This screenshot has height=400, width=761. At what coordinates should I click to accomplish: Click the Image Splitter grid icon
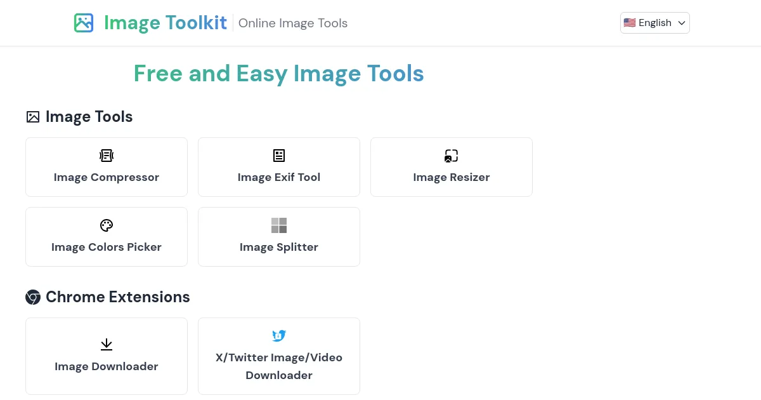coord(279,225)
